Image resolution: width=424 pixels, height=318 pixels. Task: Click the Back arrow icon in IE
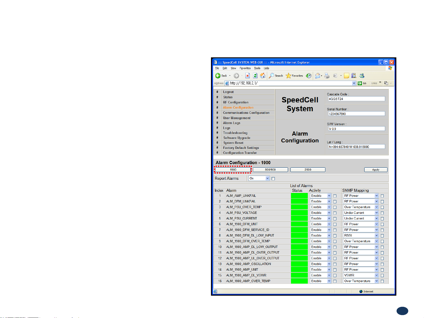coord(218,76)
